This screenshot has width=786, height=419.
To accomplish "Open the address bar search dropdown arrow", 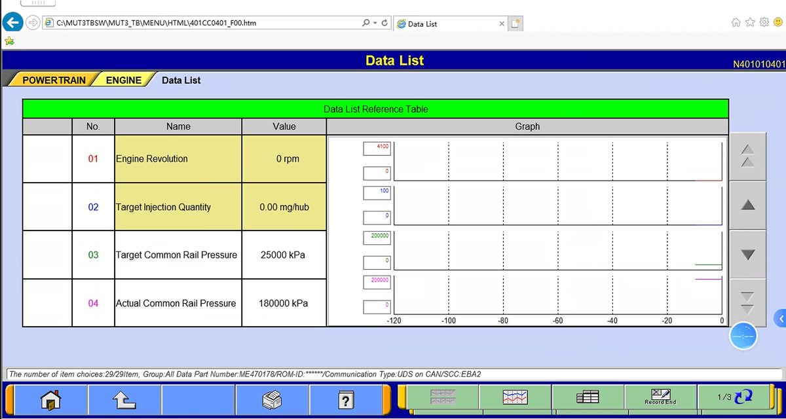I will click(x=375, y=23).
